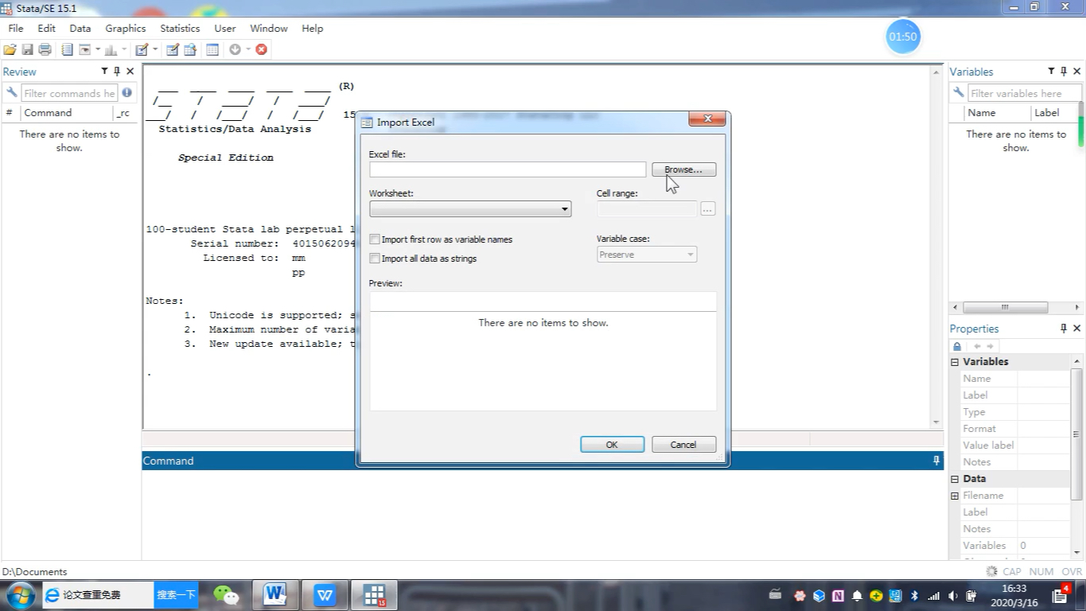Image resolution: width=1086 pixels, height=611 pixels.
Task: Click Cancel in Import Excel dialog
Action: click(683, 445)
